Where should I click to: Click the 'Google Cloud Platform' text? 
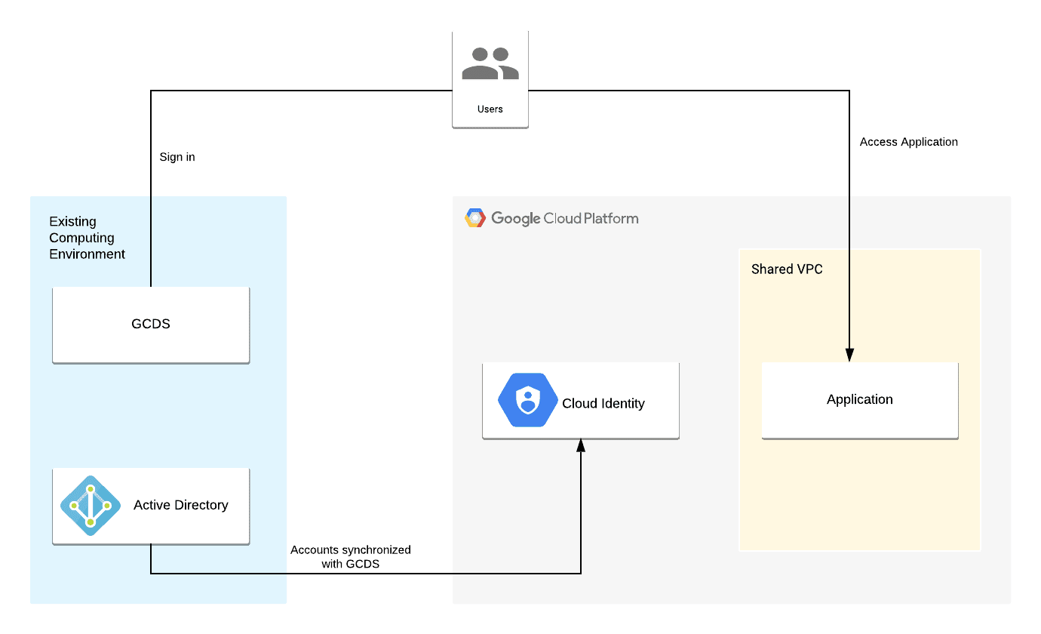click(x=565, y=218)
